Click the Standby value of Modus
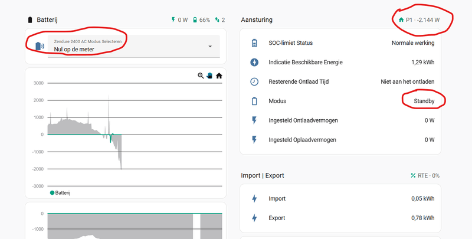The image size is (472, 239). point(424,101)
